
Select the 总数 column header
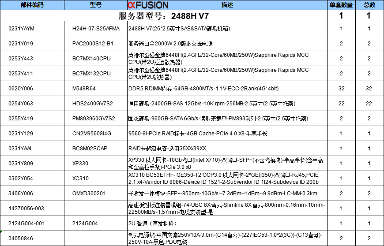[369, 5]
